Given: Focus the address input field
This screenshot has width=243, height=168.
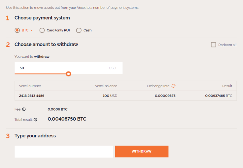Looking at the screenshot, I should (x=64, y=152).
